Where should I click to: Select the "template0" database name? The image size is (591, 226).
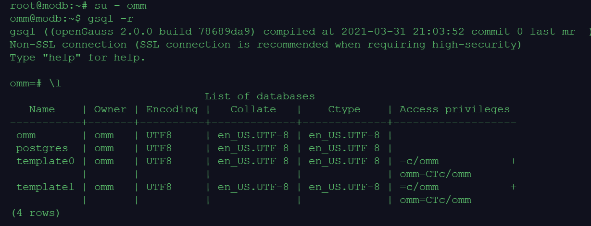pos(45,161)
